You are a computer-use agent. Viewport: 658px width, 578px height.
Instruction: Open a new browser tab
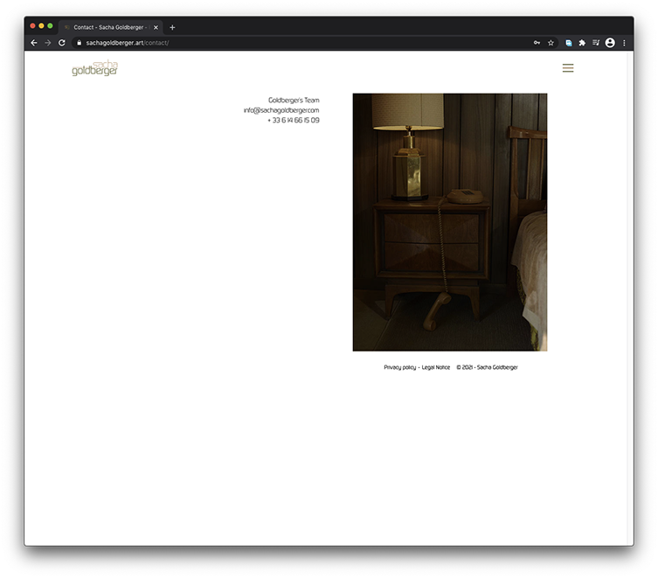(172, 27)
